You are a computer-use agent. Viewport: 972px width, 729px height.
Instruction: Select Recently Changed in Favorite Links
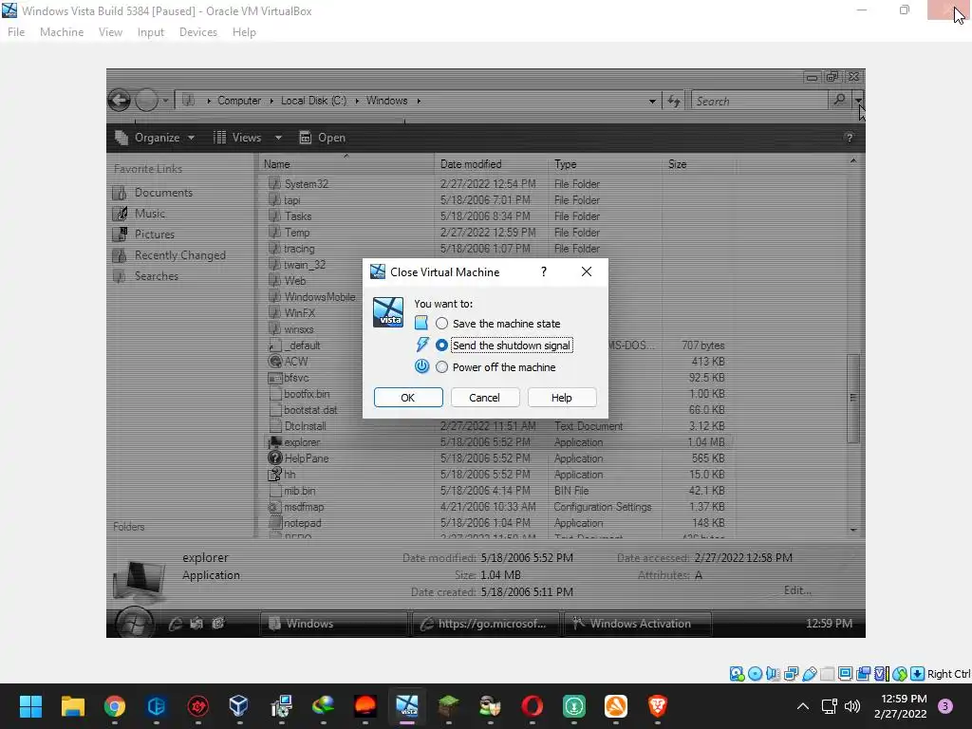pos(179,255)
